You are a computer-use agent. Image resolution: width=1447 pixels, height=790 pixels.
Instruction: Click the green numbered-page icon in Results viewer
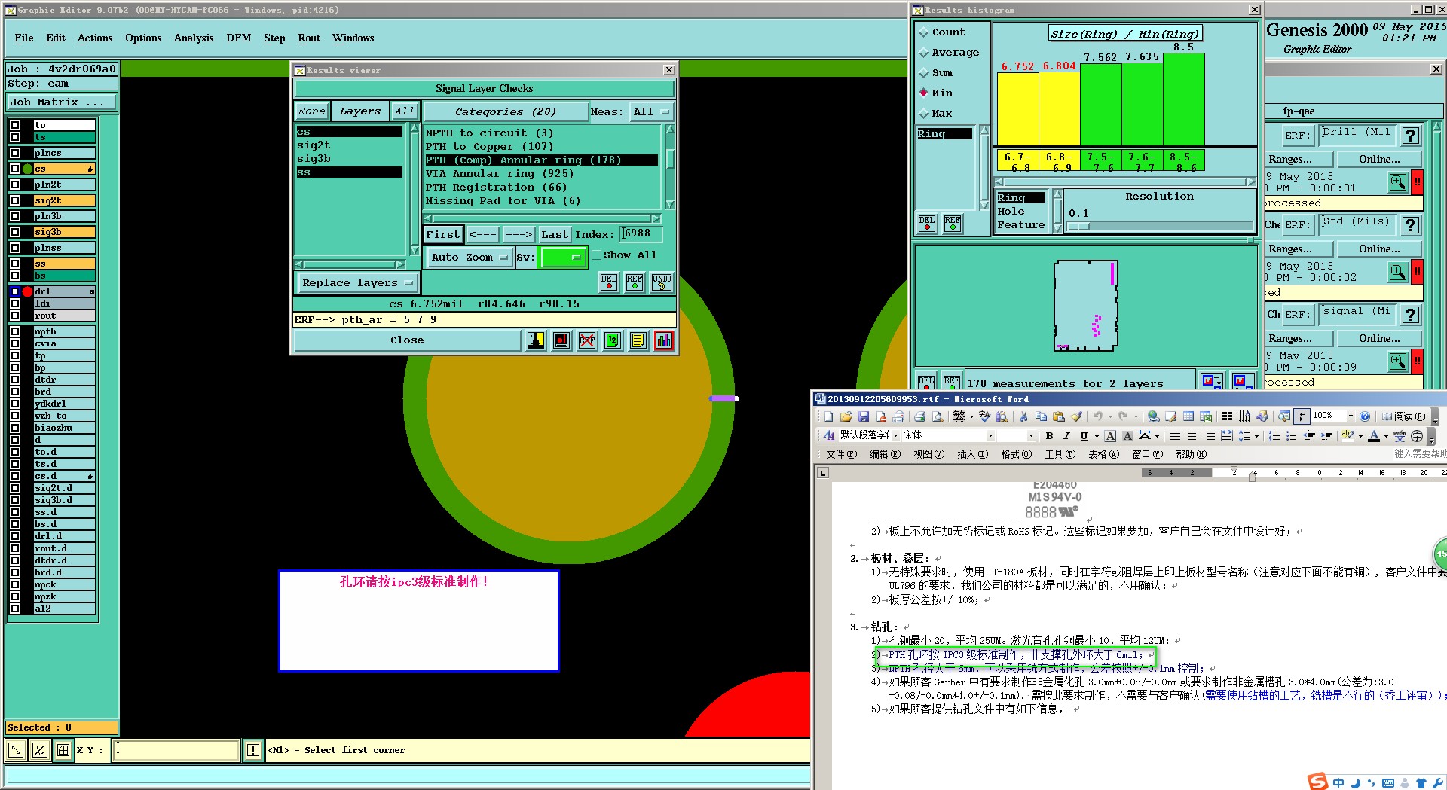pyautogui.click(x=613, y=340)
